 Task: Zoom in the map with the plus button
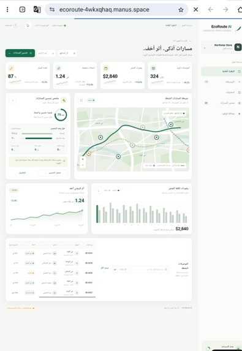pos(83,159)
